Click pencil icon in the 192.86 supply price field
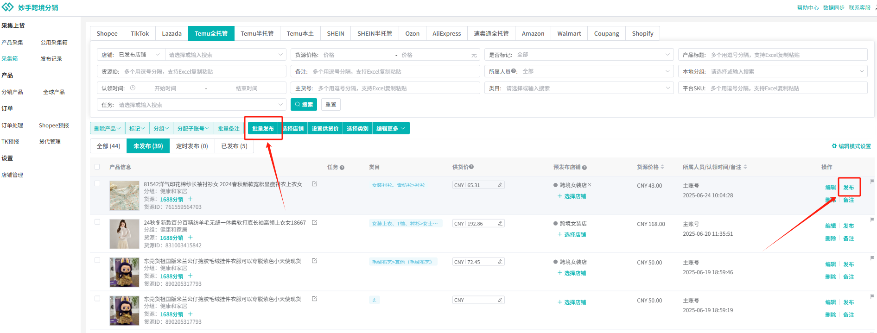 (x=500, y=223)
